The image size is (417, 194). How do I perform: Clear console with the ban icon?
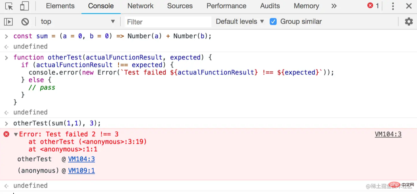tap(25, 22)
